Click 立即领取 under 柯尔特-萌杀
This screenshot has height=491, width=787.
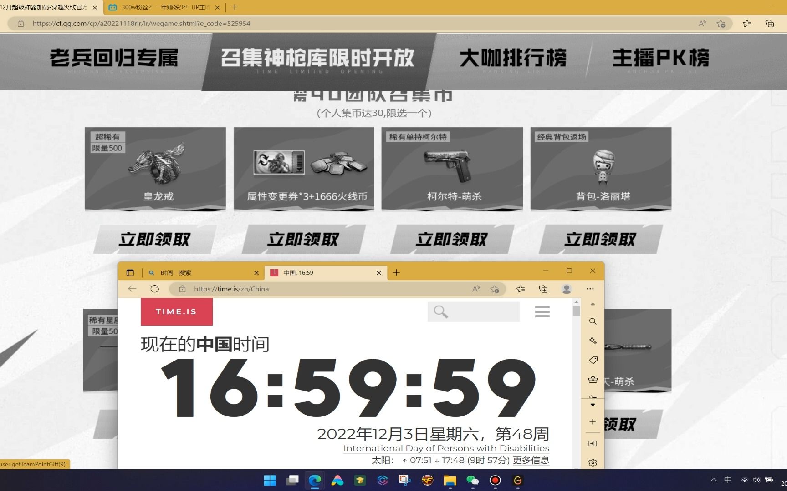(x=452, y=239)
